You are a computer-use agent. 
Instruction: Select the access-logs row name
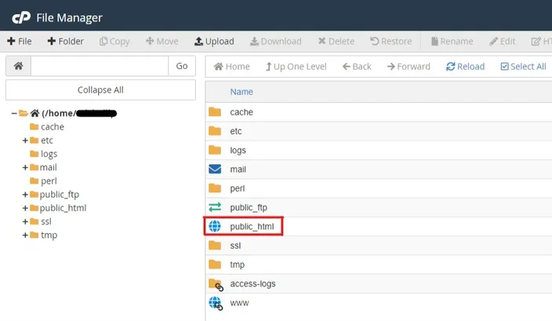coord(252,283)
